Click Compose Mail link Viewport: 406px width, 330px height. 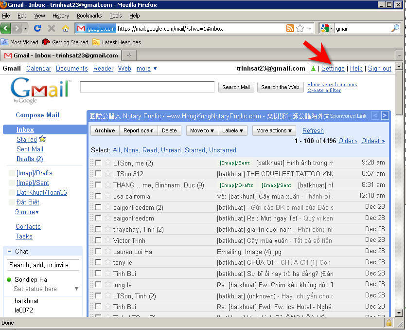[x=37, y=115]
